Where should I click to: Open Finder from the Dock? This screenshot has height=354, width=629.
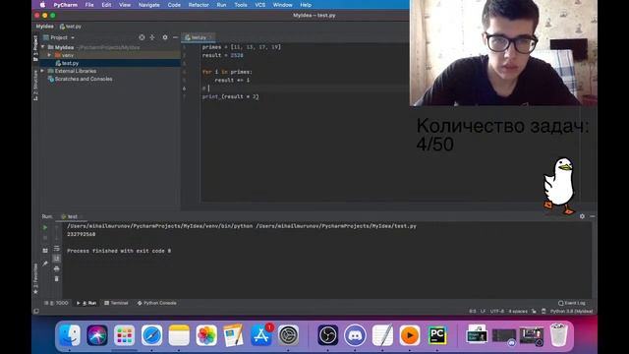[x=70, y=334]
